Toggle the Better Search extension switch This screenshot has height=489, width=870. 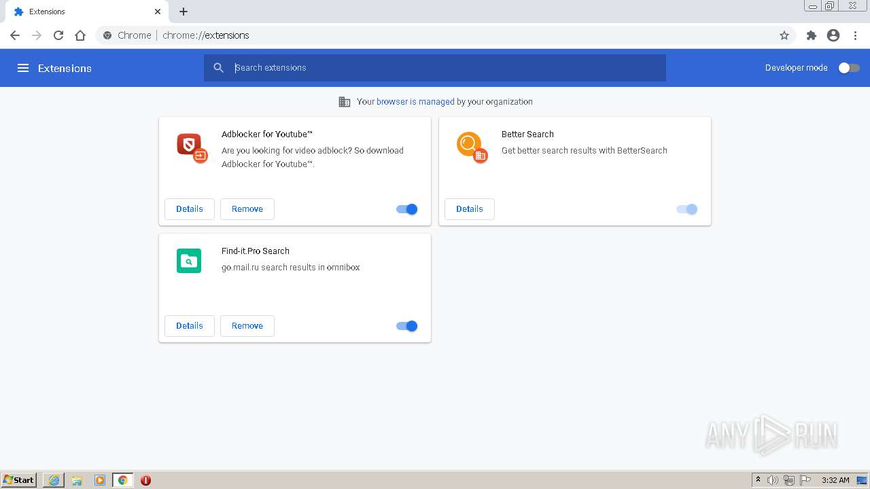(x=687, y=209)
